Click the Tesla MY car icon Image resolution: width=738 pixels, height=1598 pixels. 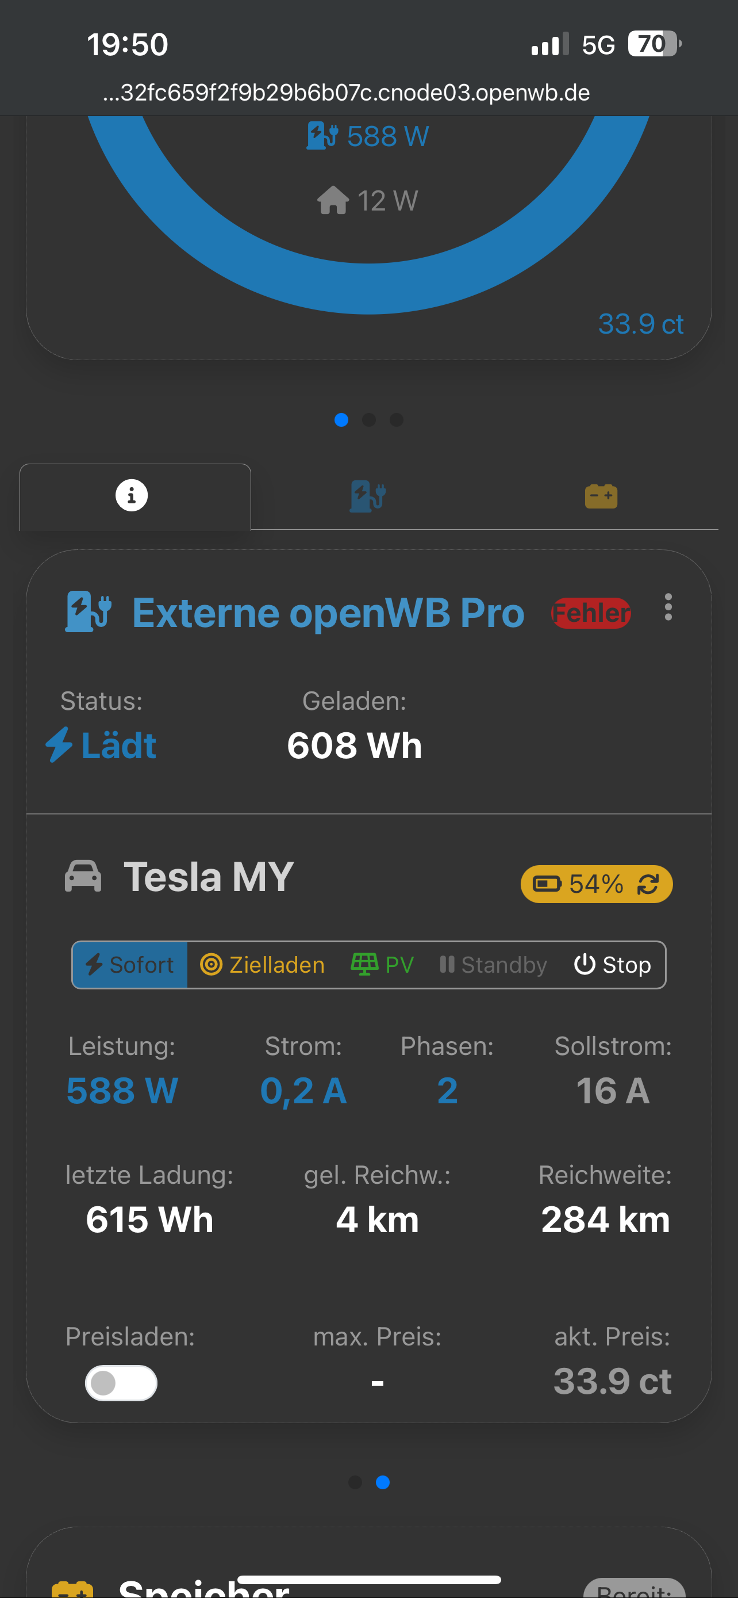83,877
